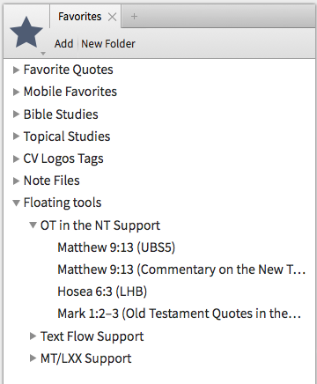The width and height of the screenshot is (317, 384).
Task: Expand the Note Files folder arrow
Action: click(x=16, y=181)
